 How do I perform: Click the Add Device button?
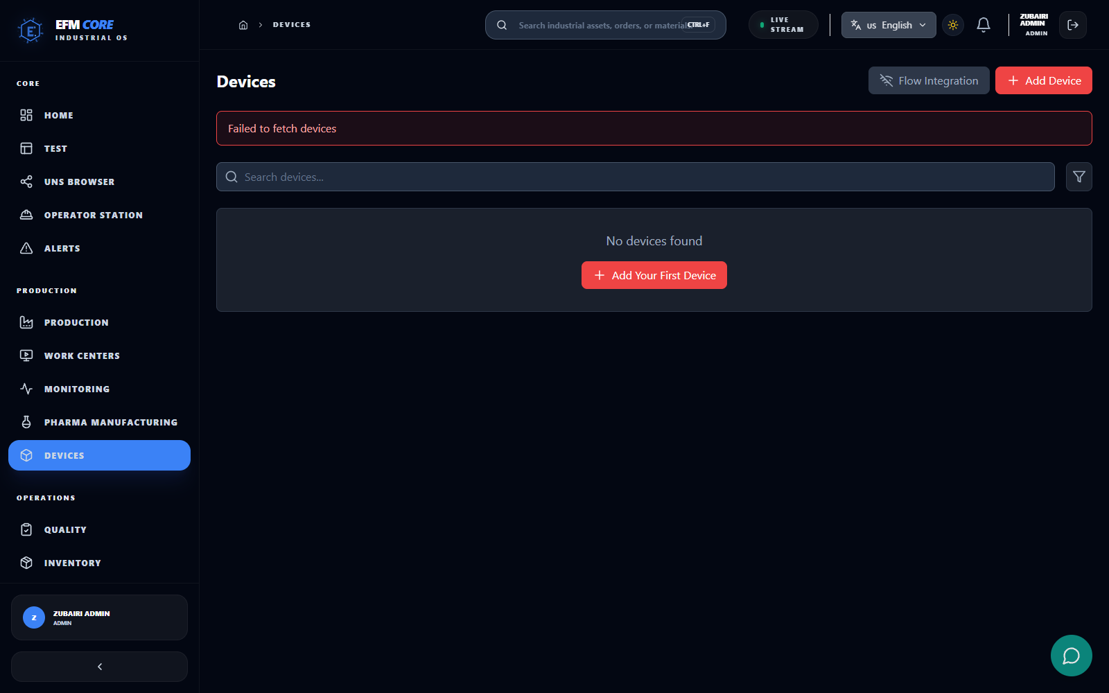[1043, 80]
